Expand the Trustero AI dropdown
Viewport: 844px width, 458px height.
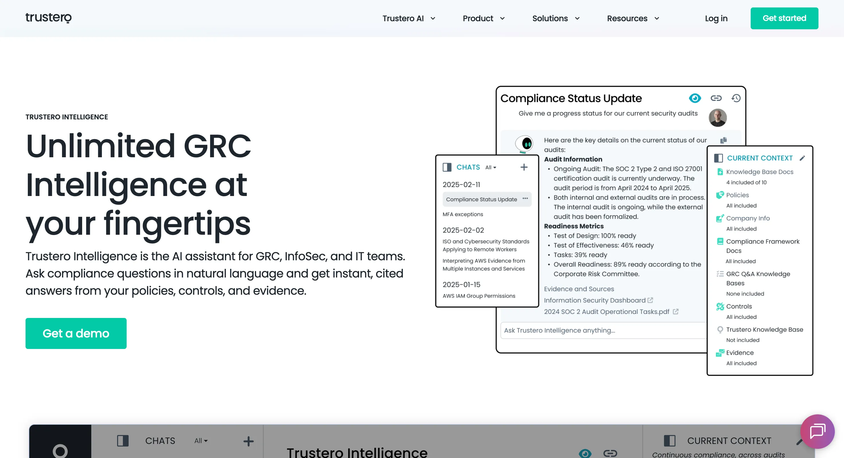click(x=409, y=18)
